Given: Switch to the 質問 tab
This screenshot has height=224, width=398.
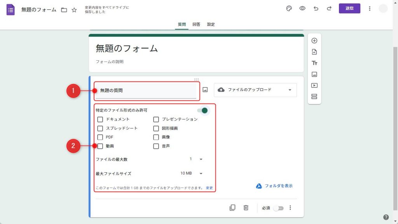Looking at the screenshot, I should (182, 24).
